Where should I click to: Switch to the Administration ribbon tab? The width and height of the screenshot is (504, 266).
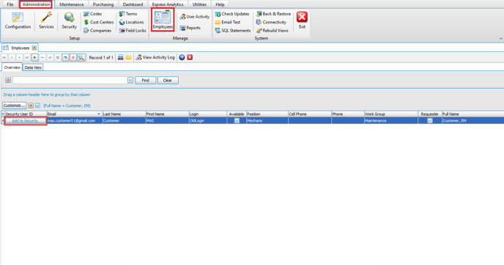(36, 4)
